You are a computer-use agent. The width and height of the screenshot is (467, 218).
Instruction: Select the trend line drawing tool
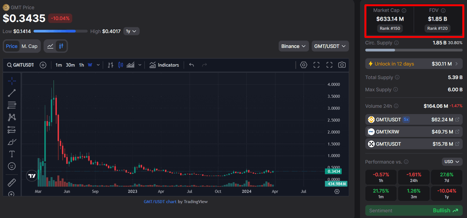pos(12,93)
